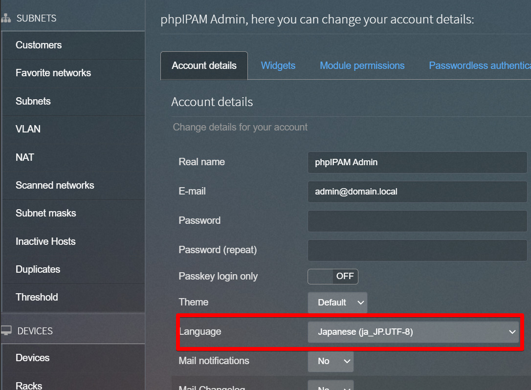Viewport: 531px width, 390px height.
Task: Open Devices item under DEVICES section
Action: click(x=73, y=358)
